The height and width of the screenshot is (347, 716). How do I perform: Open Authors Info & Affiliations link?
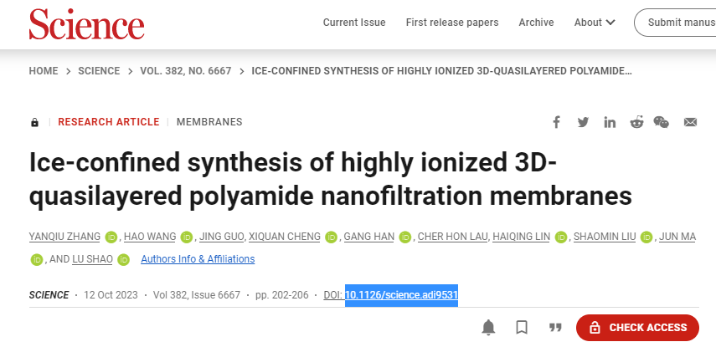198,259
